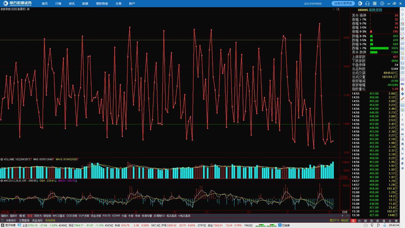
Task: Select the 指标A tab
Action: 5,216
